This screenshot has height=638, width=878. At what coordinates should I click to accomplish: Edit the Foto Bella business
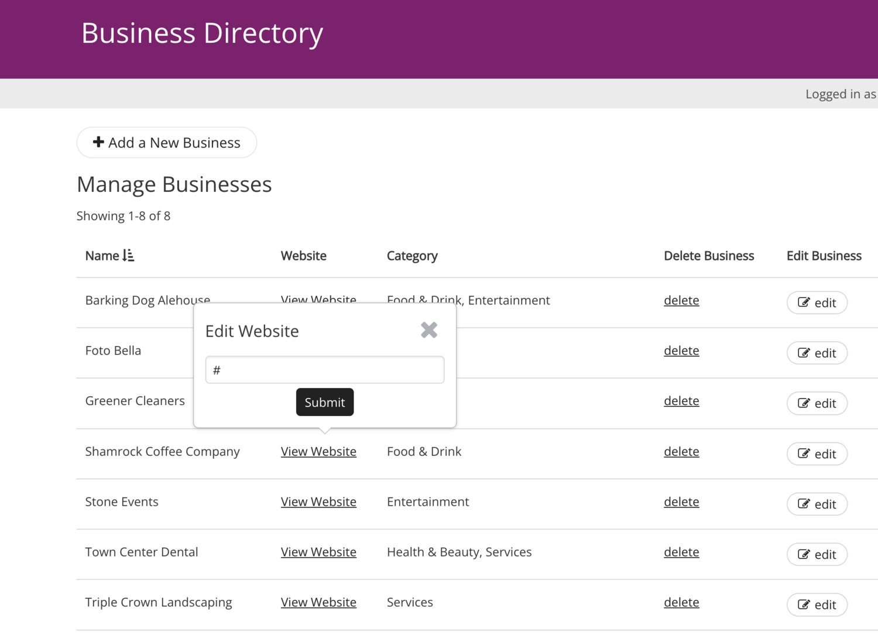[817, 353]
